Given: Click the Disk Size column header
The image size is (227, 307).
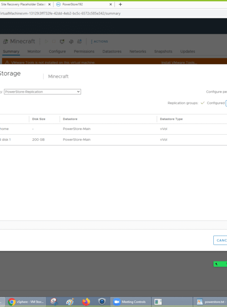Looking at the screenshot, I should [x=39, y=119].
